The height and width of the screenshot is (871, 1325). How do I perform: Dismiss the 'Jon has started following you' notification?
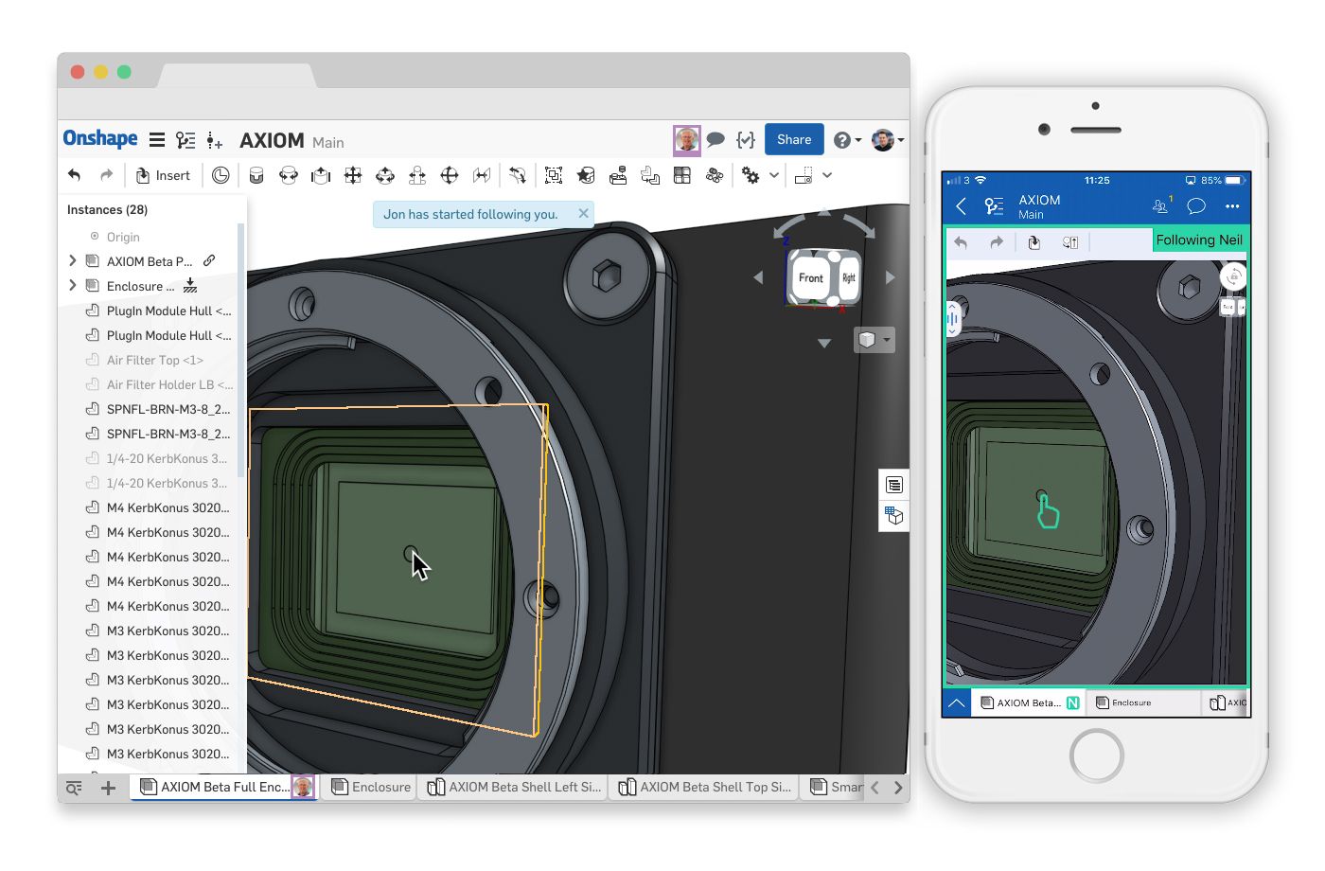click(x=583, y=214)
